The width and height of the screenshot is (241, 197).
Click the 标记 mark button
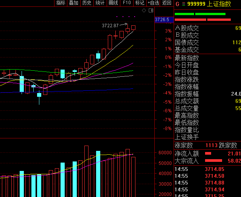click(140, 3)
